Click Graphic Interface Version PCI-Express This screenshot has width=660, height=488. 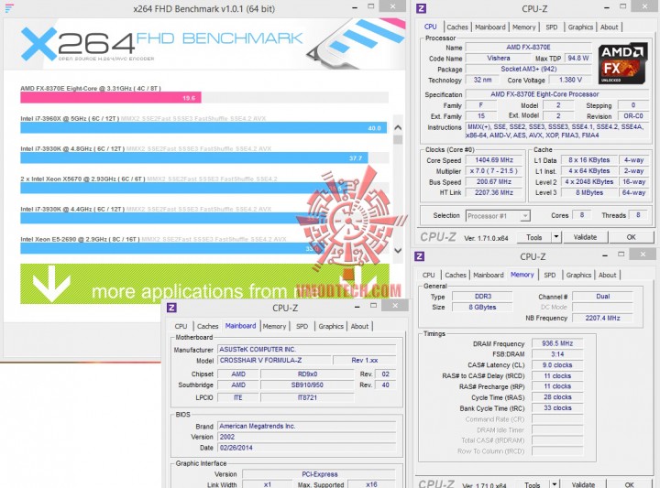319,474
